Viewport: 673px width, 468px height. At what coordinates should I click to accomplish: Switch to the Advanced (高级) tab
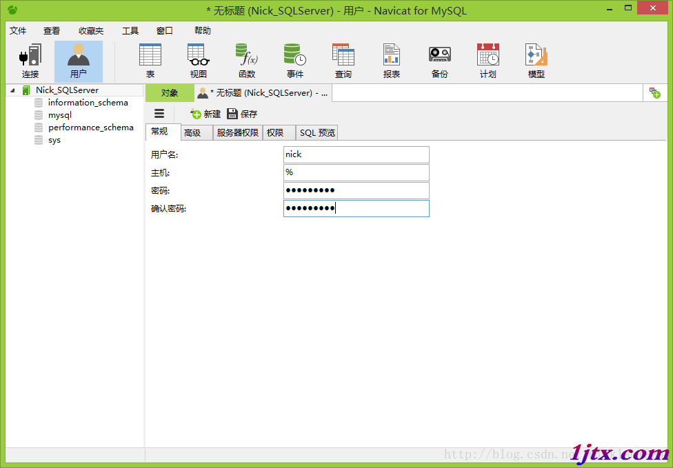pos(196,132)
